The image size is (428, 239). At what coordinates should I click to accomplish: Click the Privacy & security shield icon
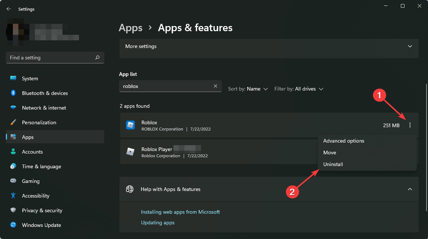click(13, 210)
